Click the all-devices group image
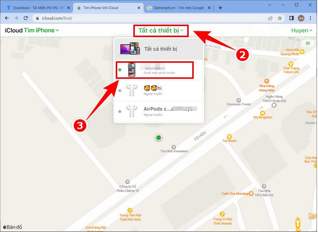The width and height of the screenshot is (318, 232). 130,49
